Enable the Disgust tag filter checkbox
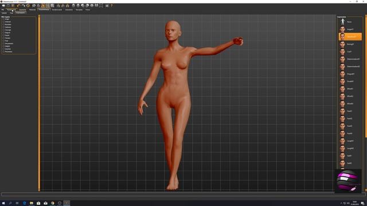The width and height of the screenshot is (367, 206). click(x=3, y=33)
